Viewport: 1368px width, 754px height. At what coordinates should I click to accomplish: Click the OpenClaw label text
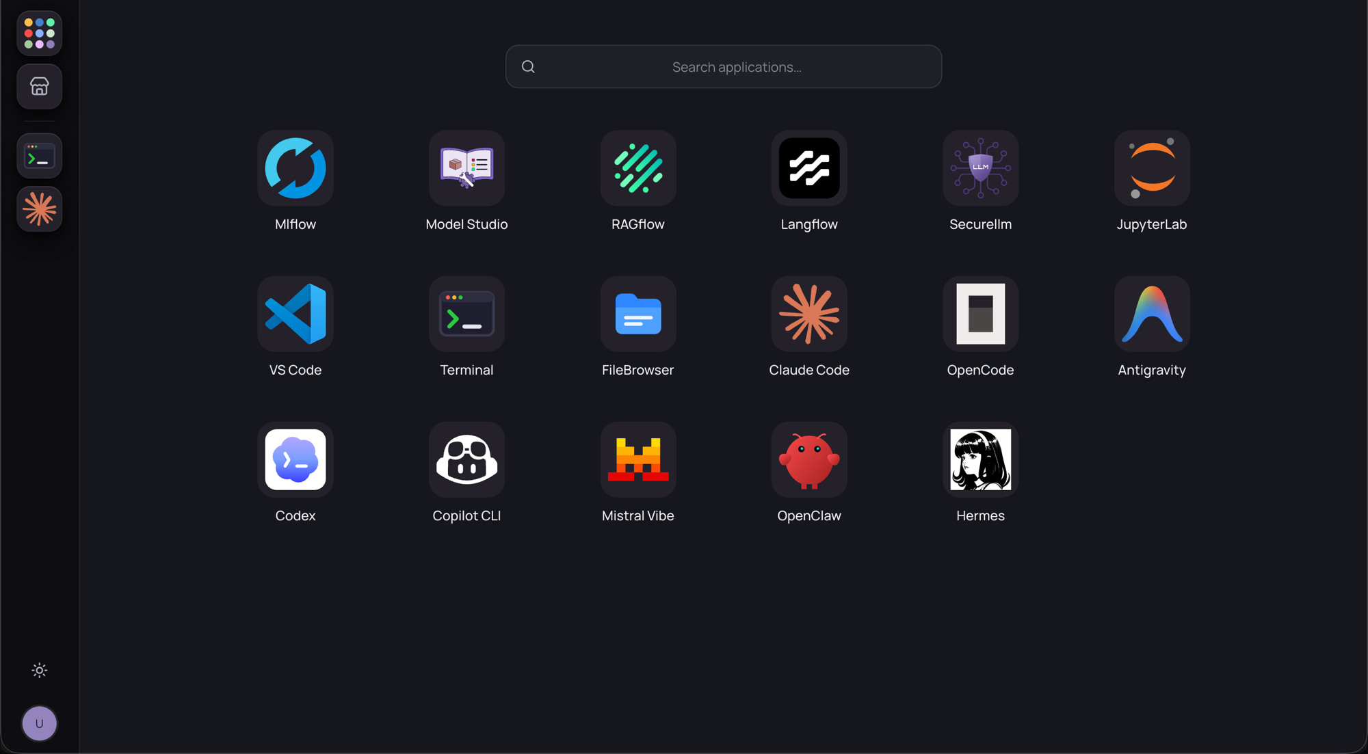[809, 515]
